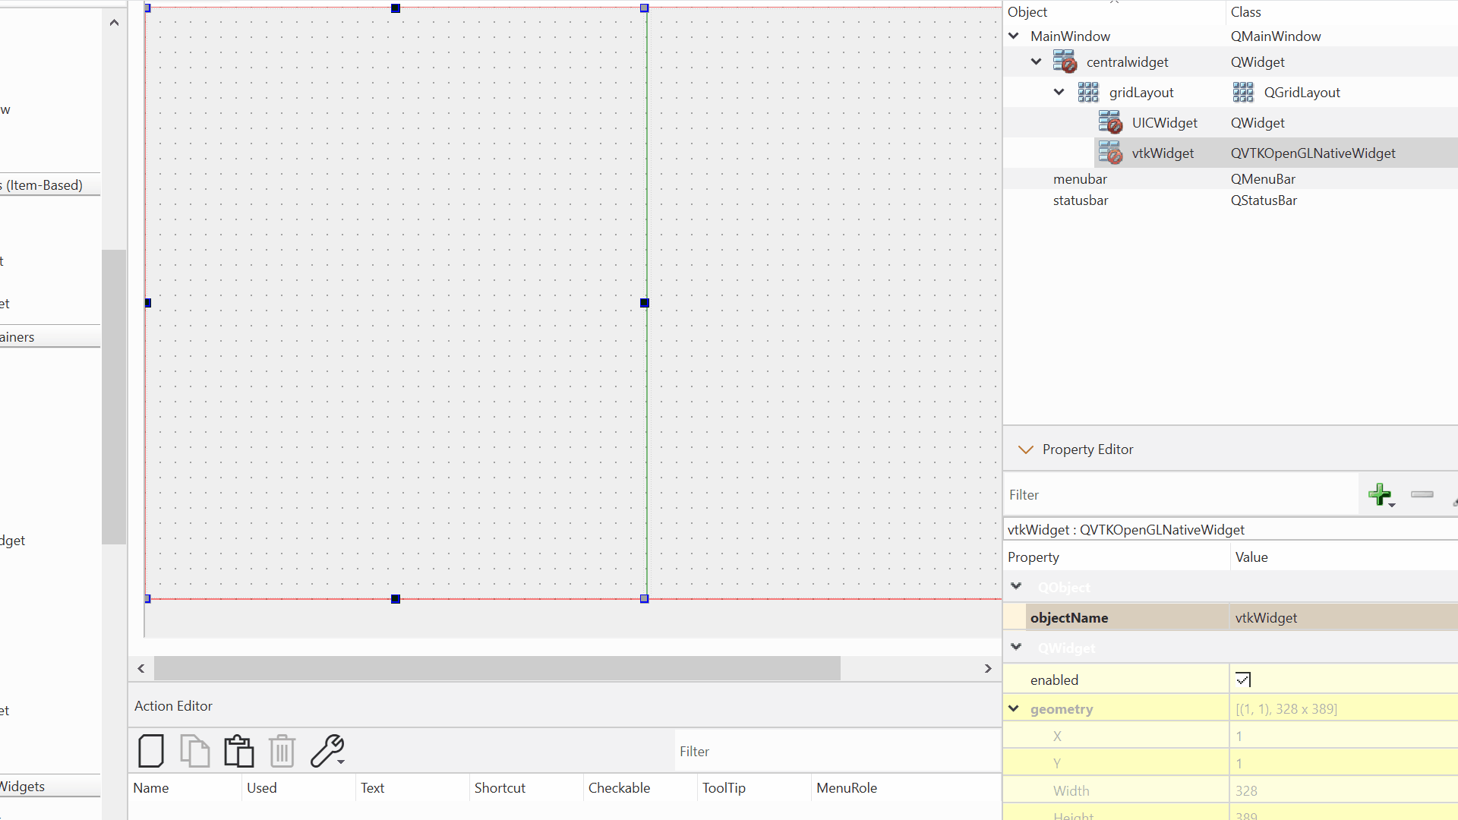Collapse the MainWindow tree node
This screenshot has height=820, width=1458.
tap(1014, 36)
